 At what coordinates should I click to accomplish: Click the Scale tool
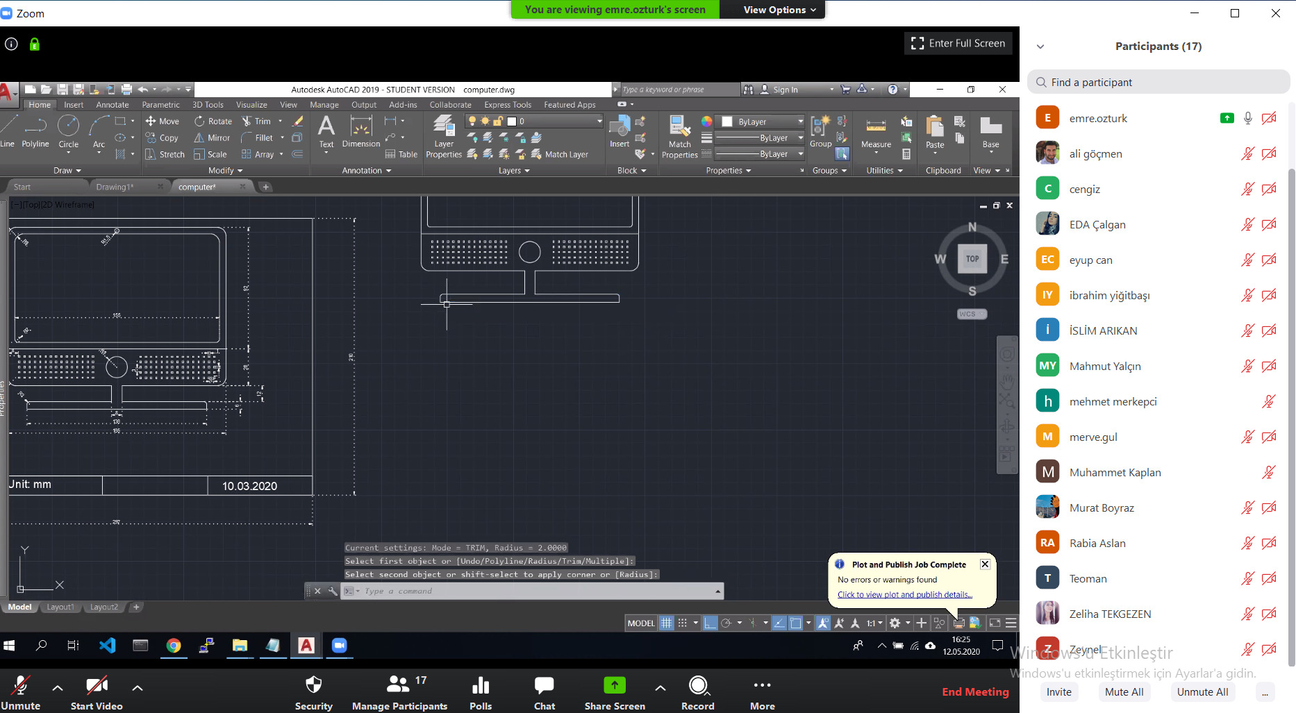click(x=210, y=154)
